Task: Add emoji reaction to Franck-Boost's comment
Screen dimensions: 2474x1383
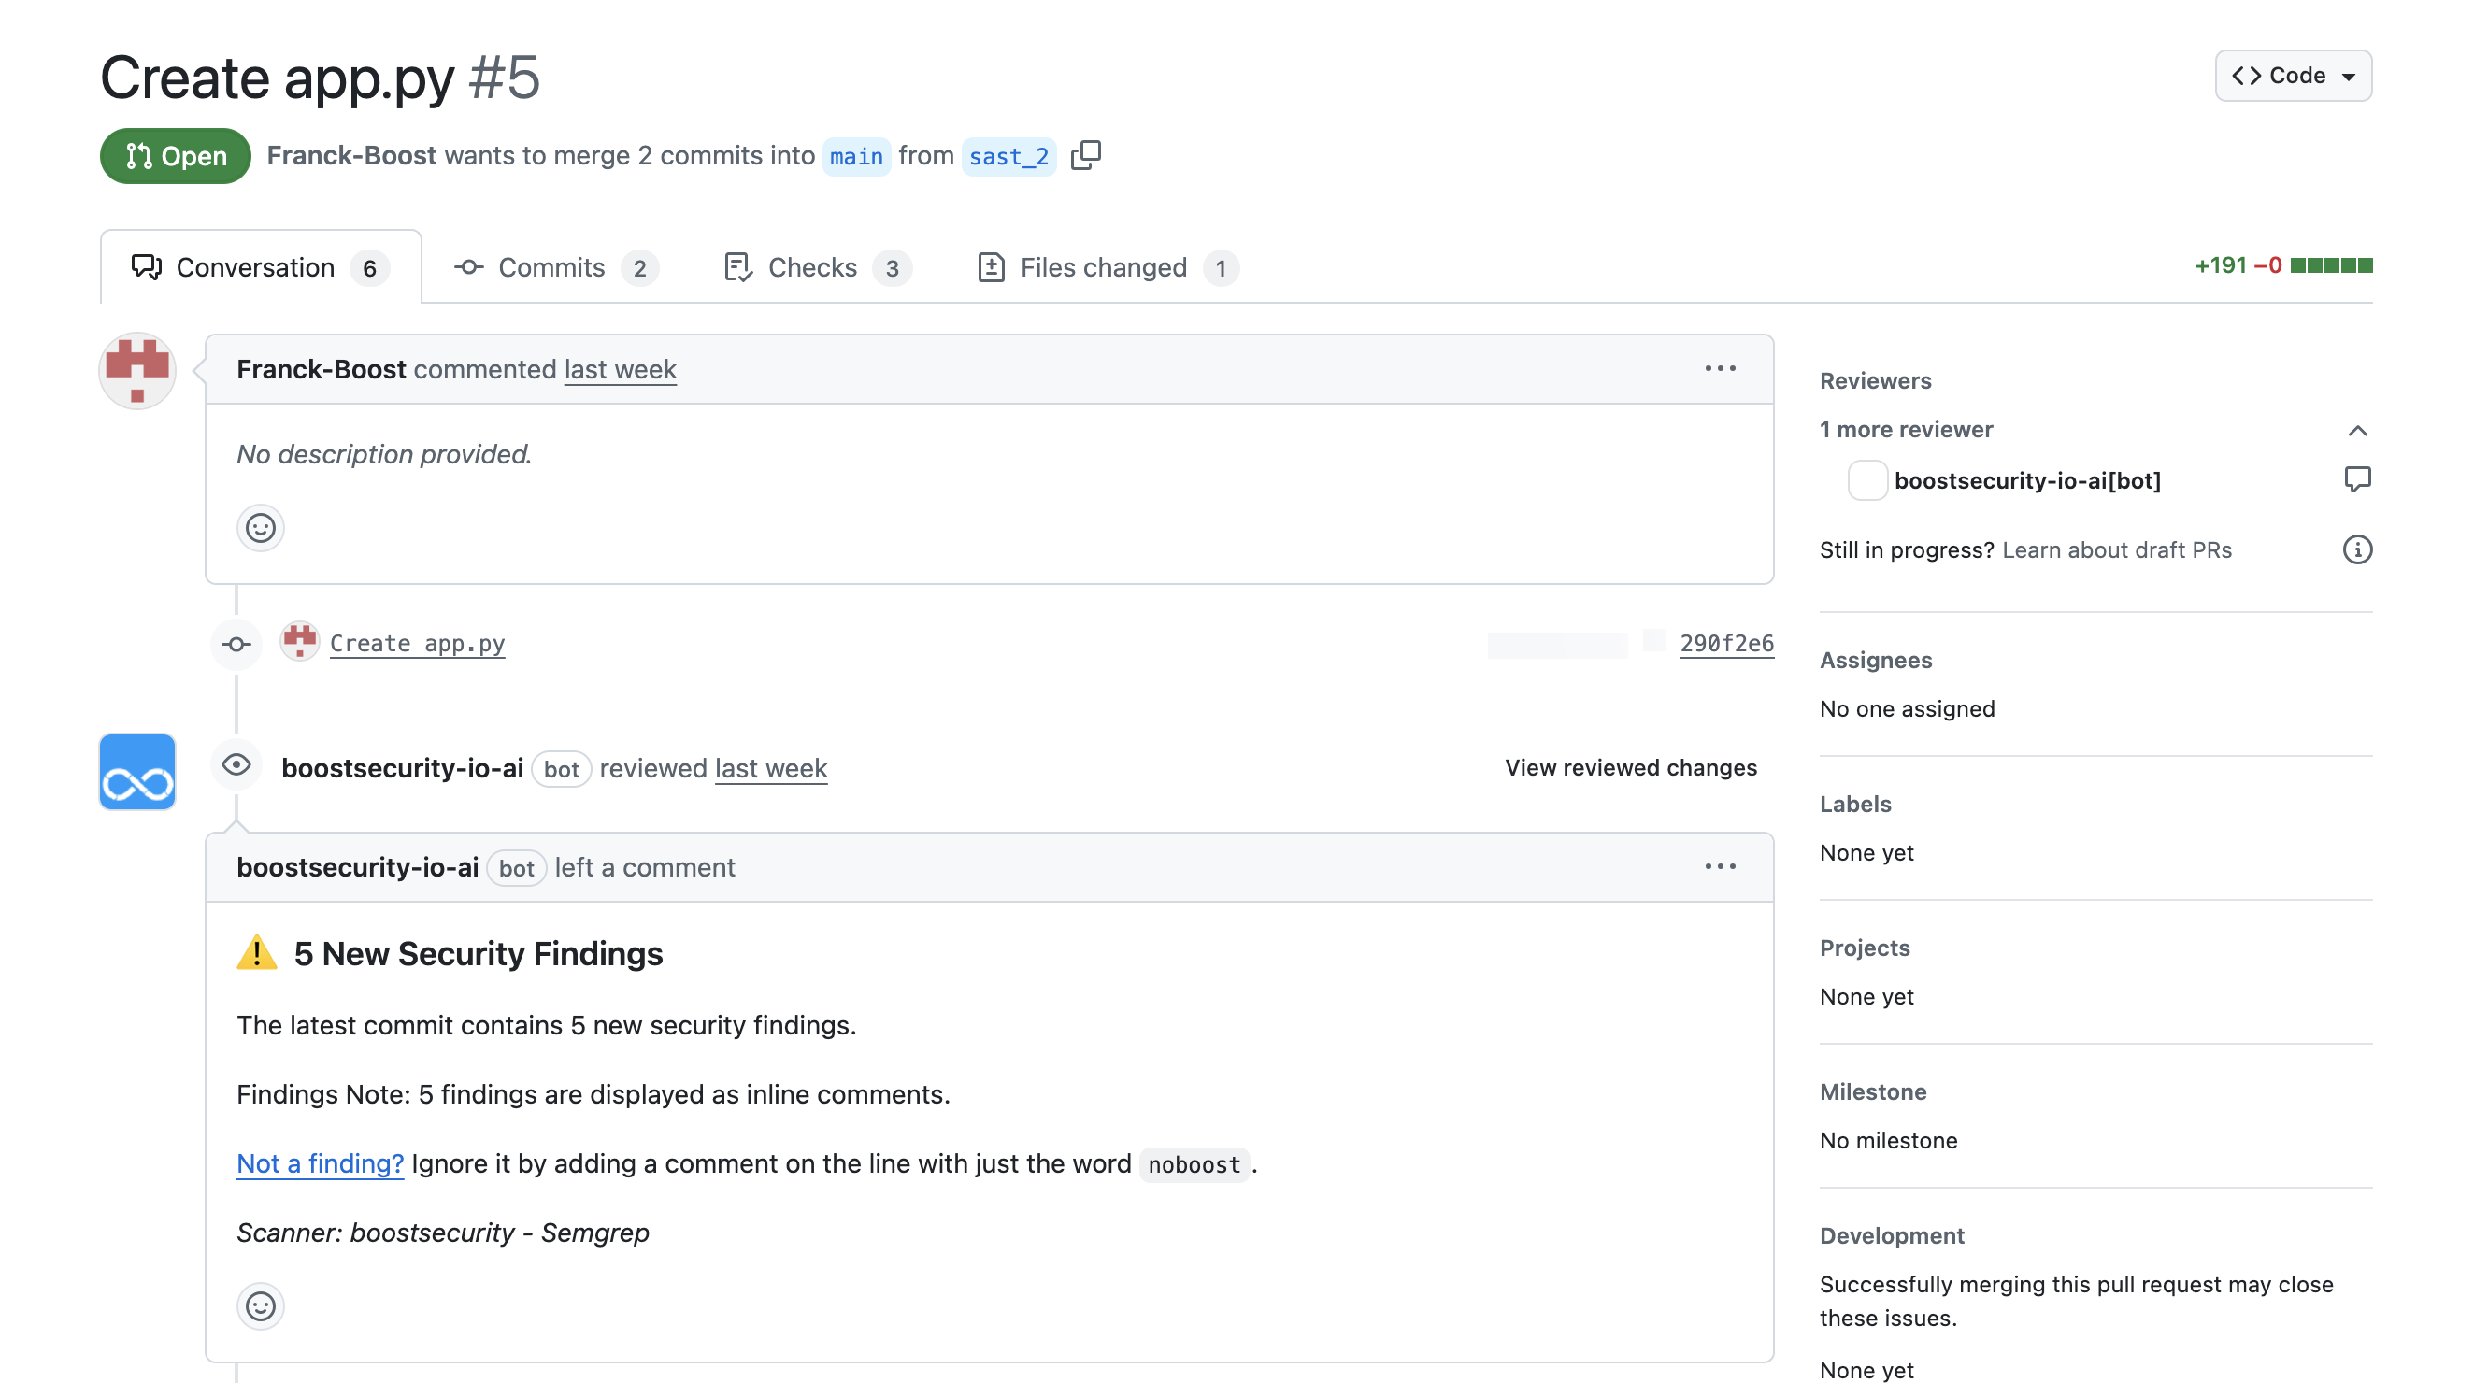Action: 260,527
